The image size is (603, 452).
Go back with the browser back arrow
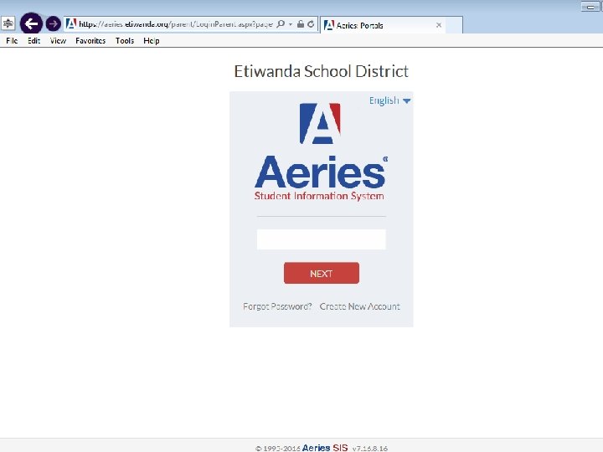click(31, 23)
